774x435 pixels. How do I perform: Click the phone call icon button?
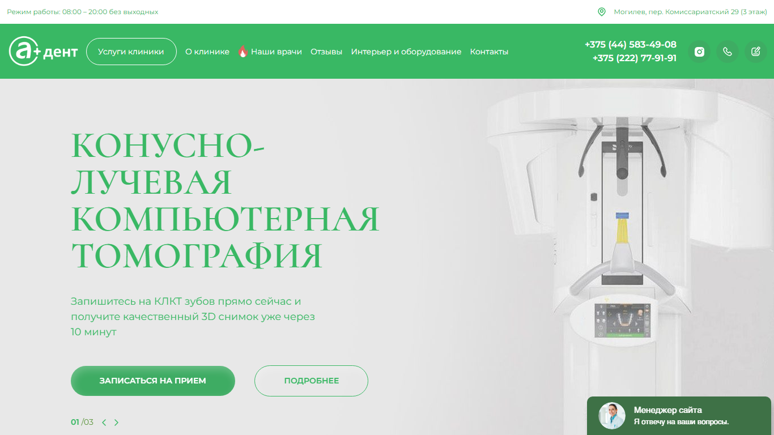728,52
